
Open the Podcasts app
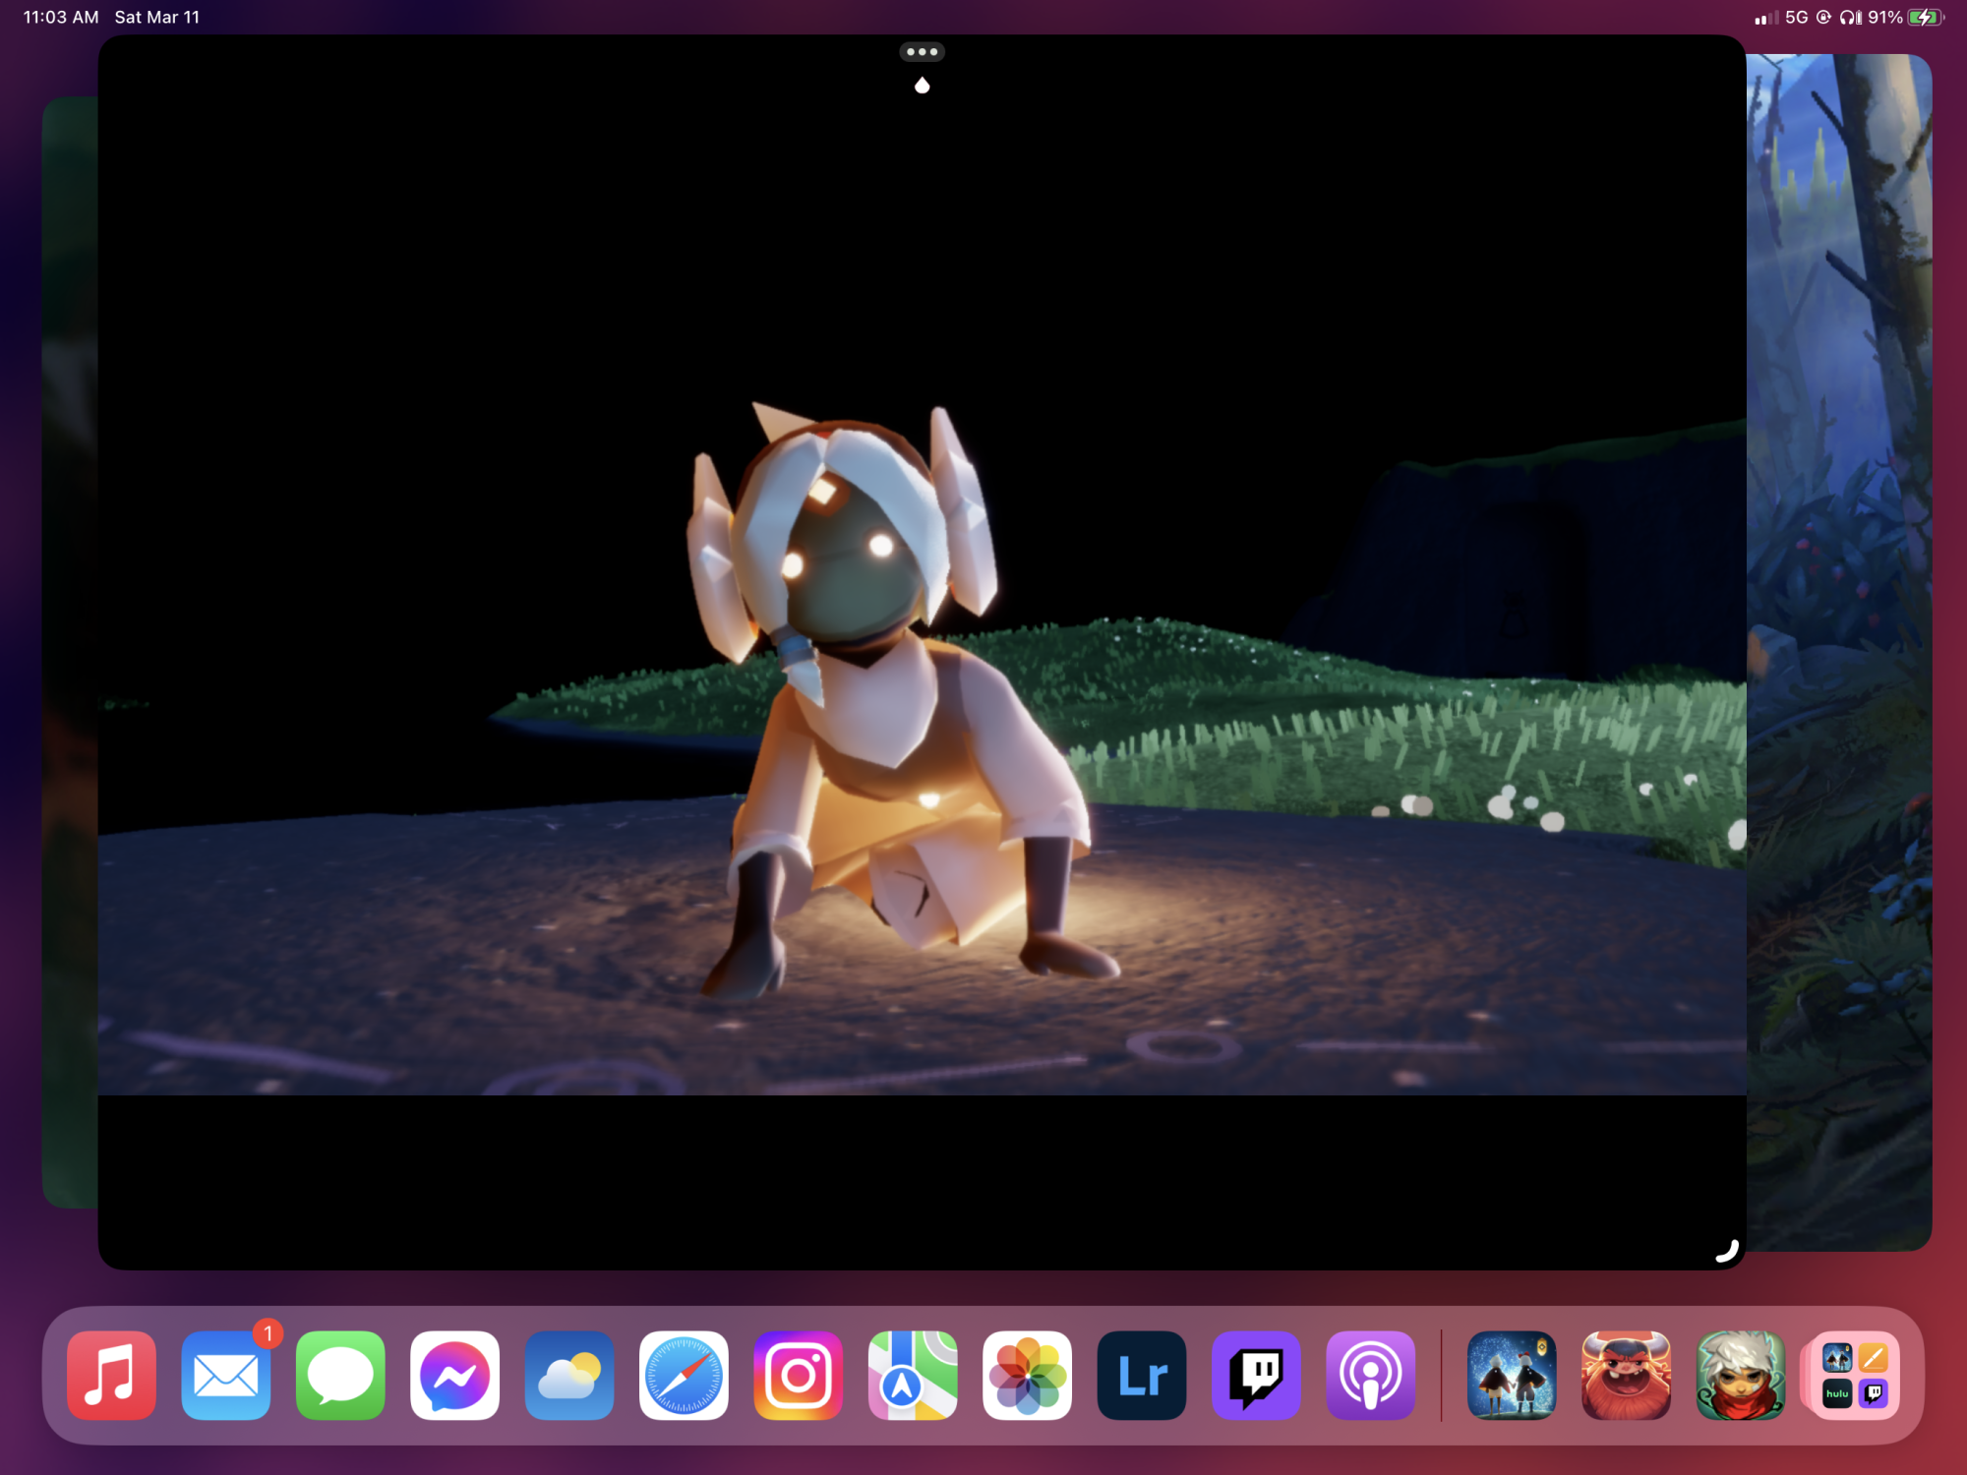1370,1375
